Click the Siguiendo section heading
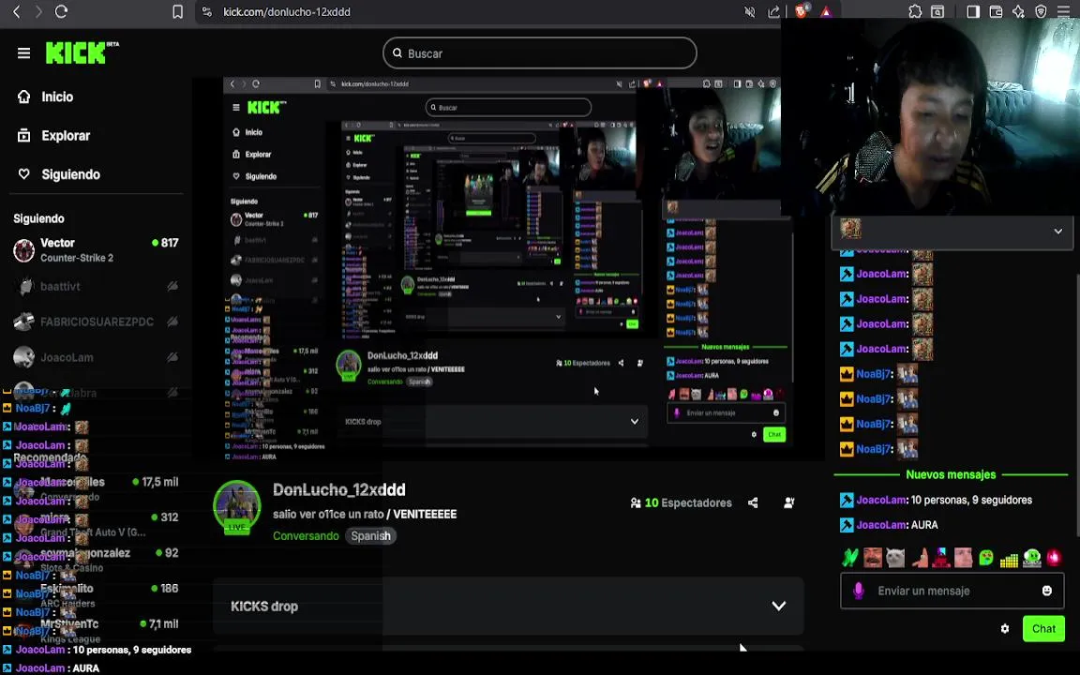Image resolution: width=1080 pixels, height=675 pixels. 38,218
